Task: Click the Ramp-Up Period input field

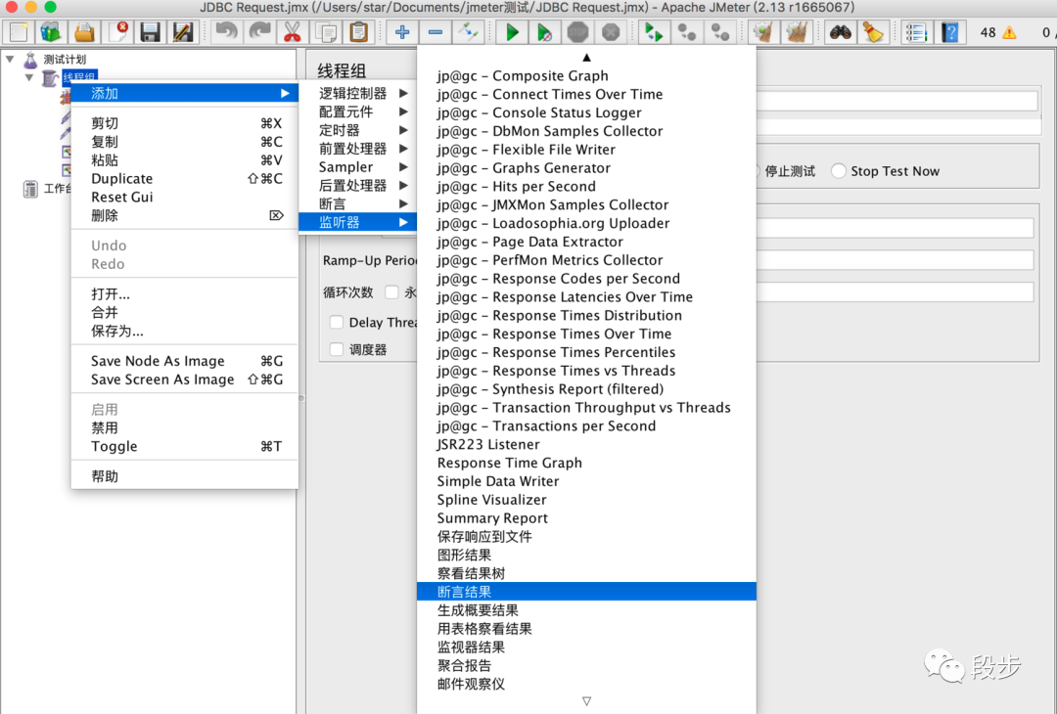Action: pos(895,260)
